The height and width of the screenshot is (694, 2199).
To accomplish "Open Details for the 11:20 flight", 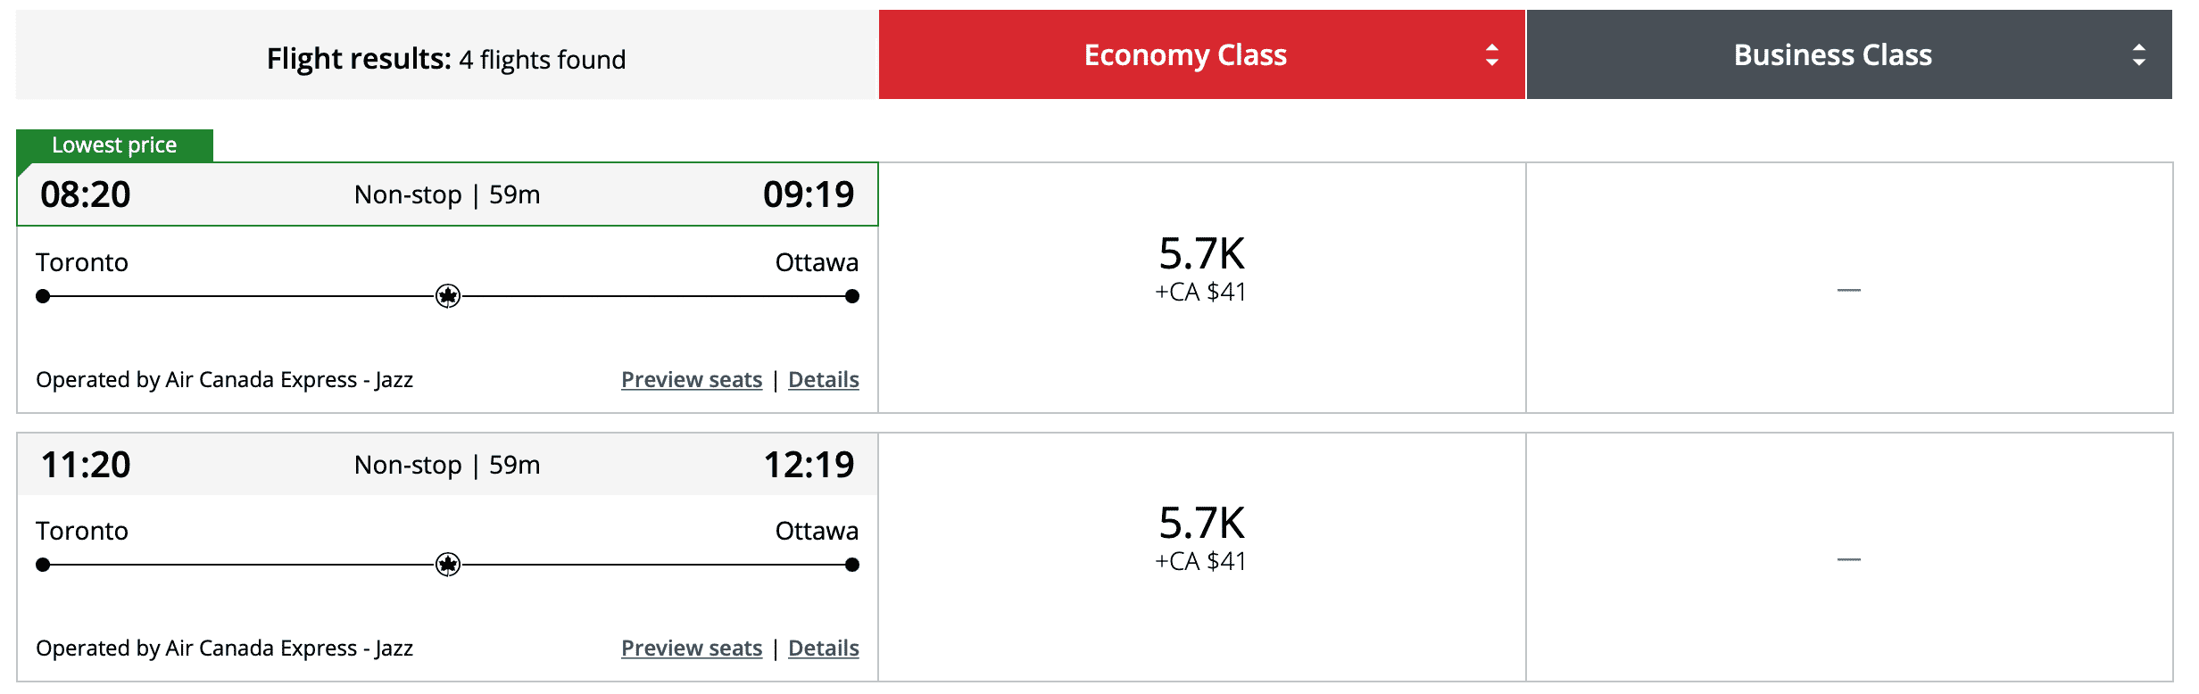I will click(823, 649).
